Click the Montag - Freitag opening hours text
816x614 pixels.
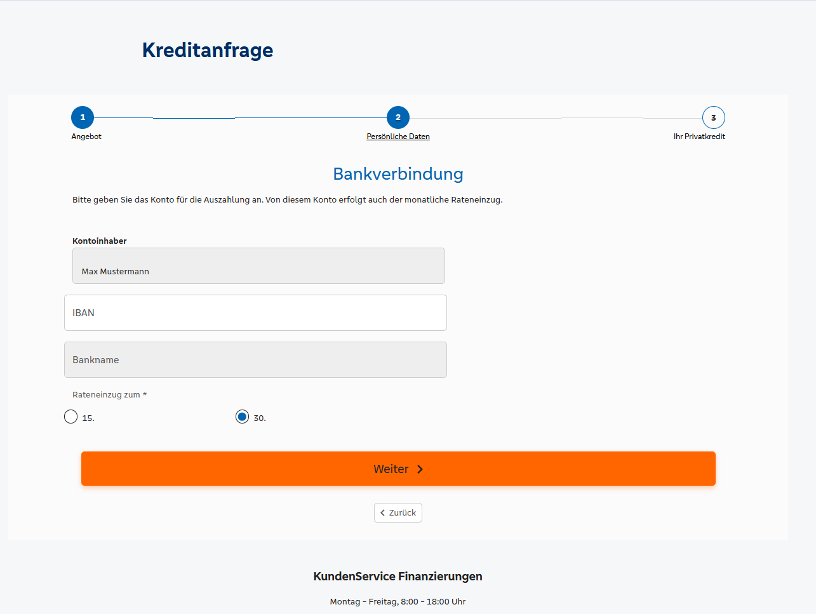click(398, 602)
